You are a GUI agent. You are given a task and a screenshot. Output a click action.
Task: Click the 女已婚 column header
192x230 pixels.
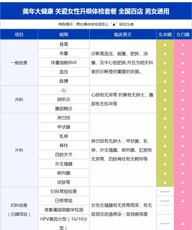pyautogui.click(x=183, y=34)
